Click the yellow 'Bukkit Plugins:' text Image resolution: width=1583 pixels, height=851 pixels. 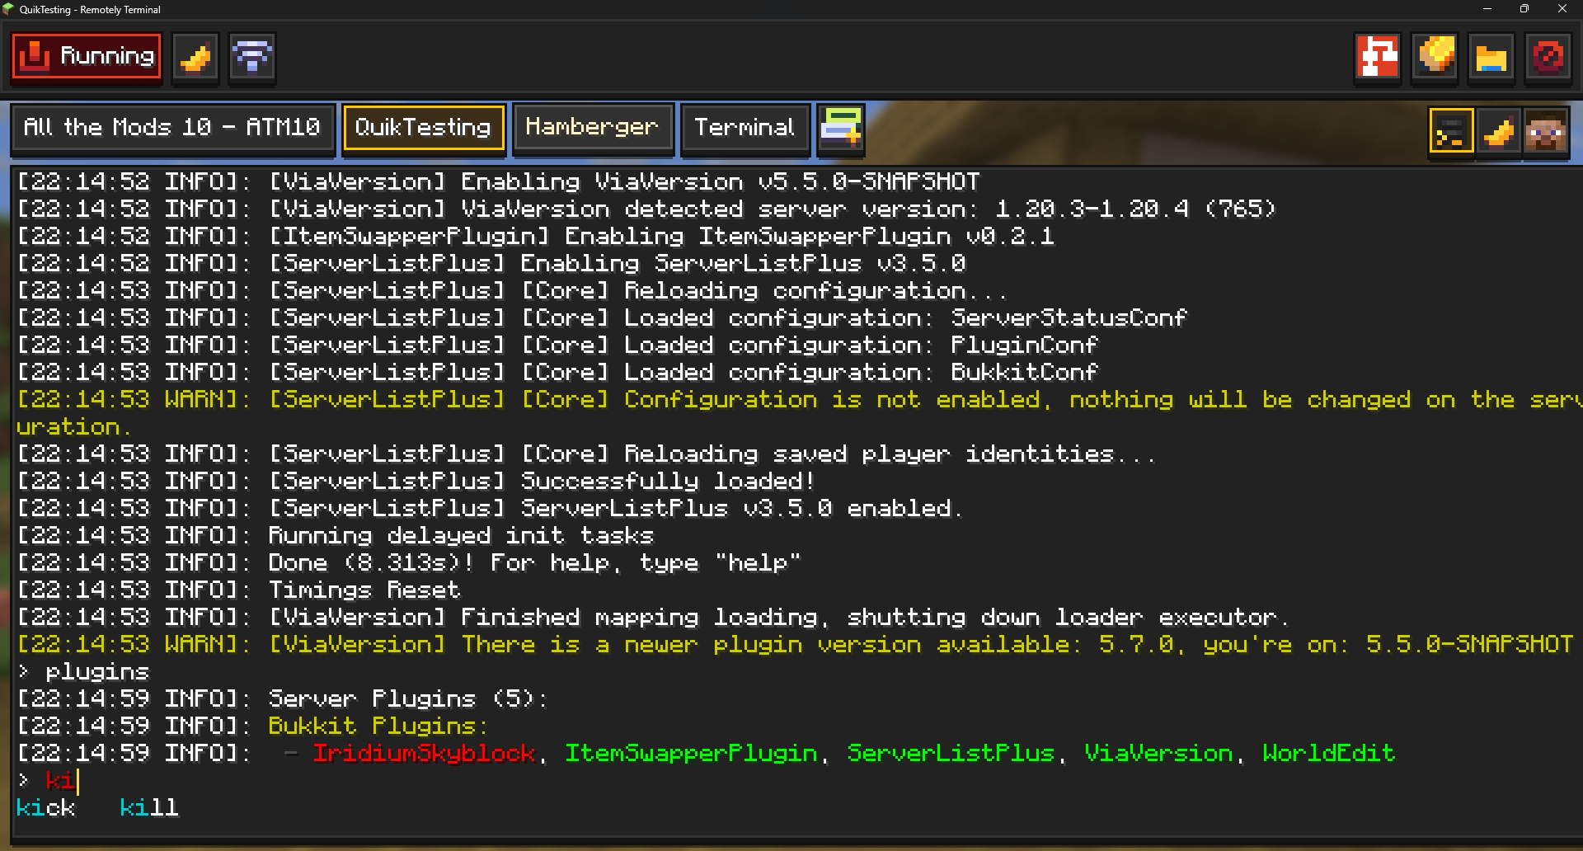point(378,726)
